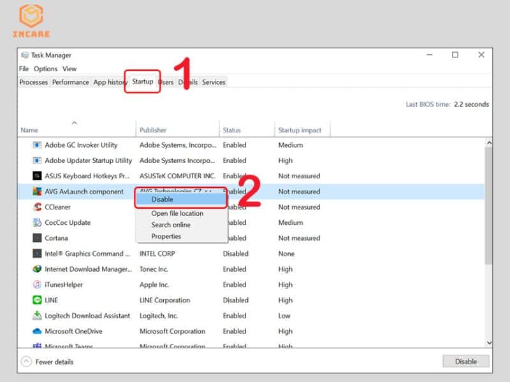The image size is (510, 382).
Task: Switch to the Users tab
Action: (166, 82)
